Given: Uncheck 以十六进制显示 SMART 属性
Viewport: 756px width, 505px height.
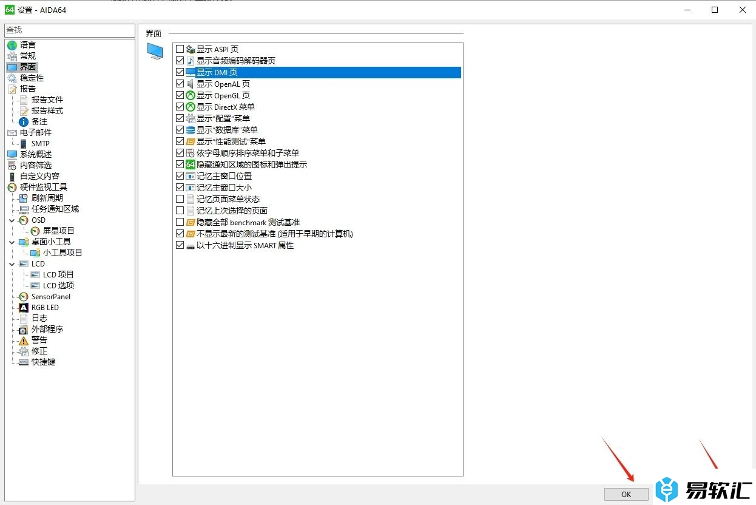Looking at the screenshot, I should 180,245.
